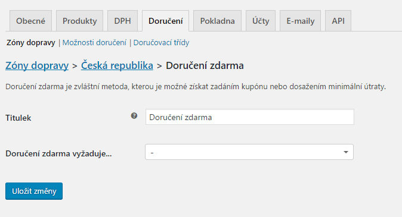Viewport: 402px width, 217px height.
Task: Click the Titulek field label
Action: [18, 118]
